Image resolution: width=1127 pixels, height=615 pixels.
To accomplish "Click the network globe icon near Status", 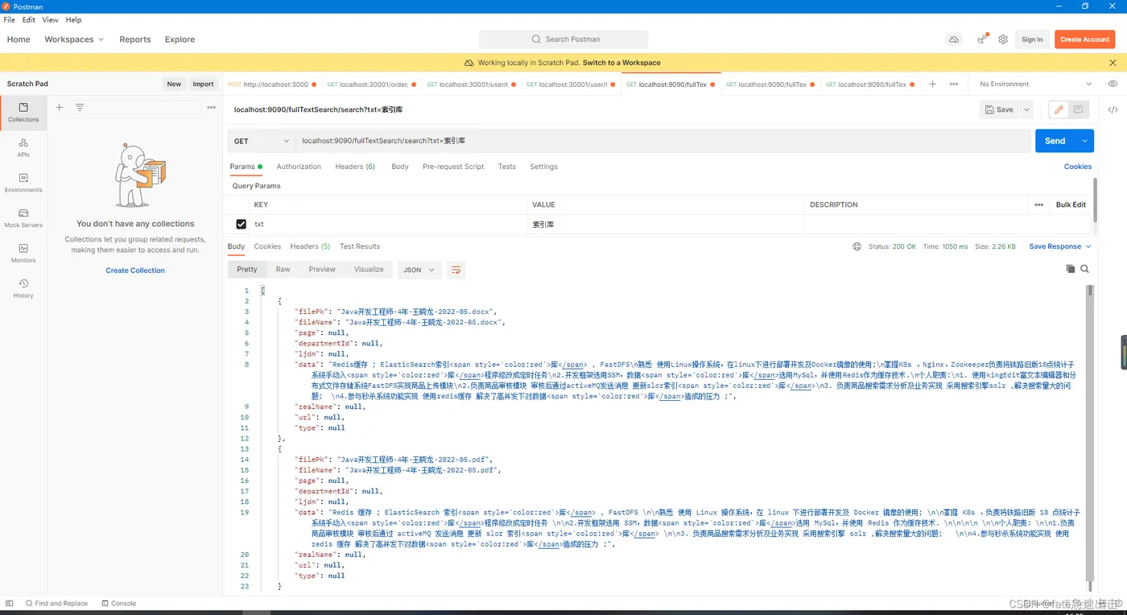I will tap(857, 246).
